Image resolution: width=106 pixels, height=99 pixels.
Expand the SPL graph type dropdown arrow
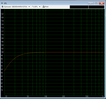click(40, 7)
